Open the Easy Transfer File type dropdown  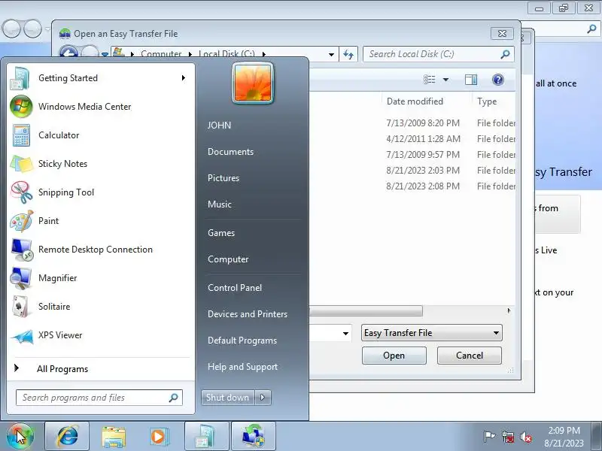[x=431, y=333]
